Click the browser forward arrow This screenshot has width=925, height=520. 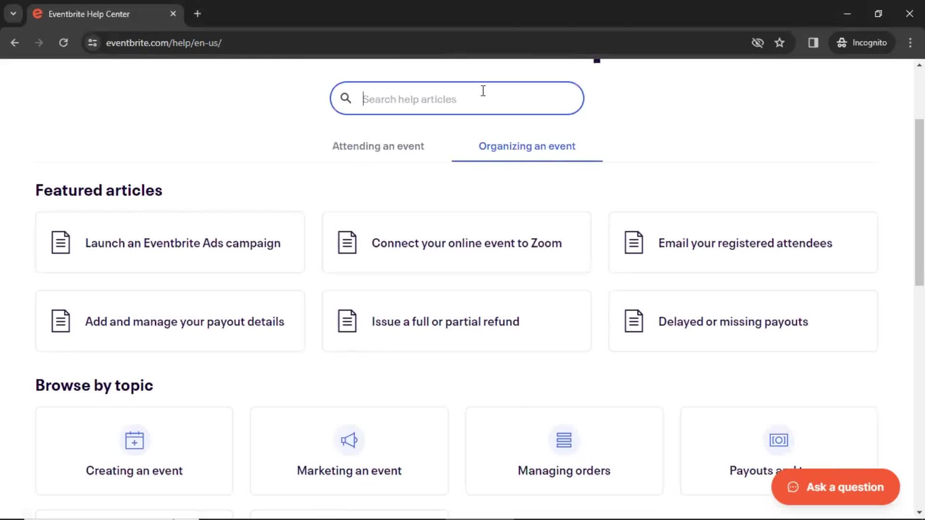pyautogui.click(x=39, y=42)
